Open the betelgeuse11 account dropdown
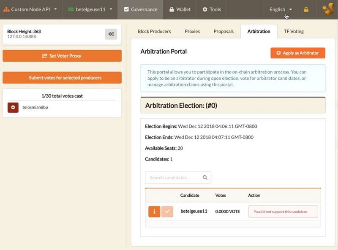 90,9
